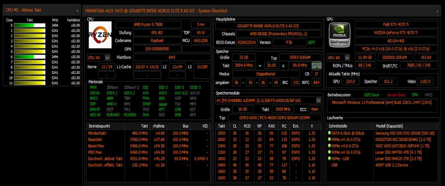Viewport: 445px width, 186px height.
Task: Click the 'NVIDIA GeForce RTX 4070 Ti' field
Action: click(396, 33)
